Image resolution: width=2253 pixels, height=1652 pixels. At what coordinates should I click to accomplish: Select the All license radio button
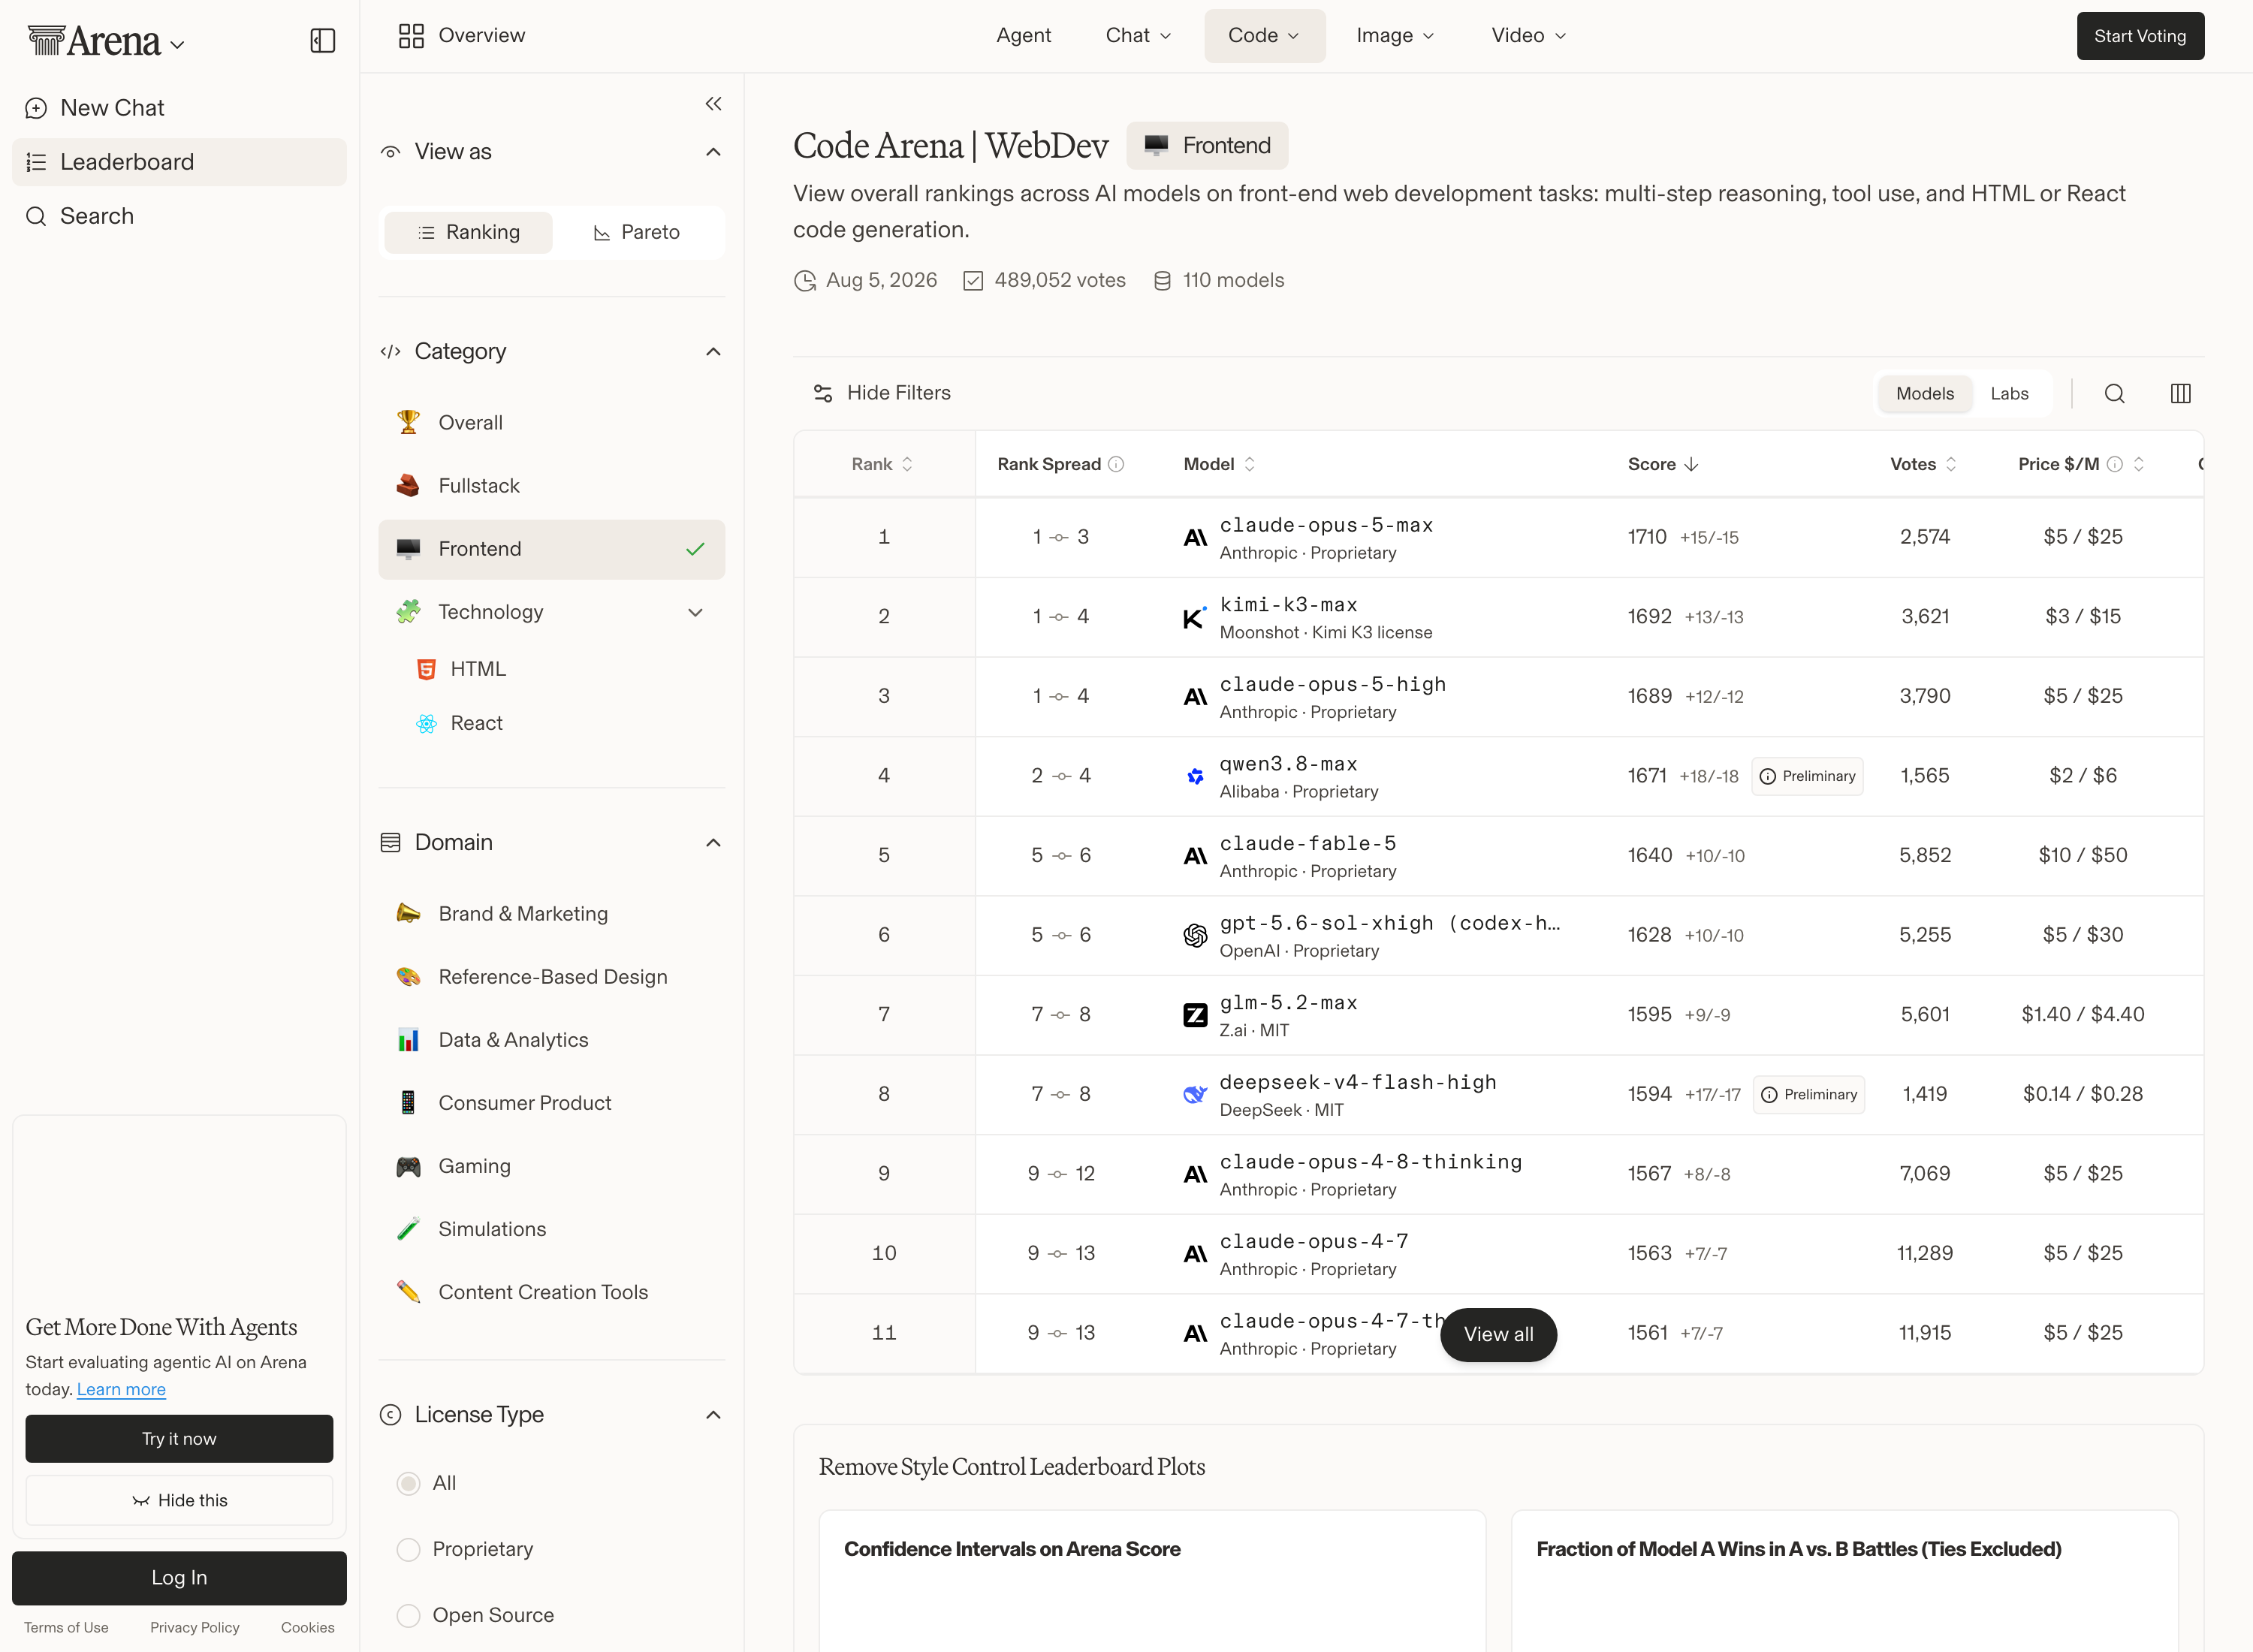[408, 1483]
